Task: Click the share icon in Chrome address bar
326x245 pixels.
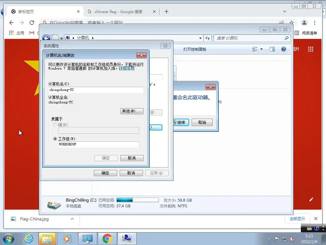Action: tap(282, 23)
